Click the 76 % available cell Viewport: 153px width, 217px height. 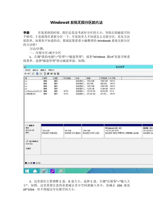pyautogui.click(x=112, y=91)
